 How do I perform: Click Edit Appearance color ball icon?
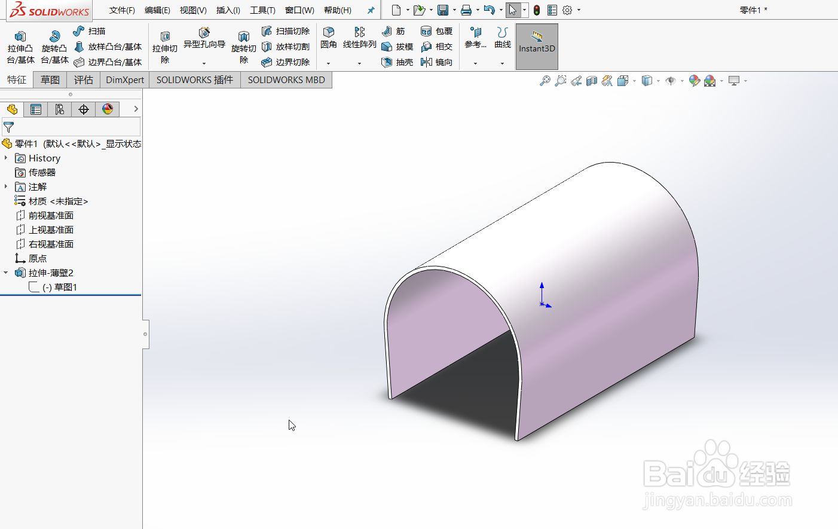(694, 81)
